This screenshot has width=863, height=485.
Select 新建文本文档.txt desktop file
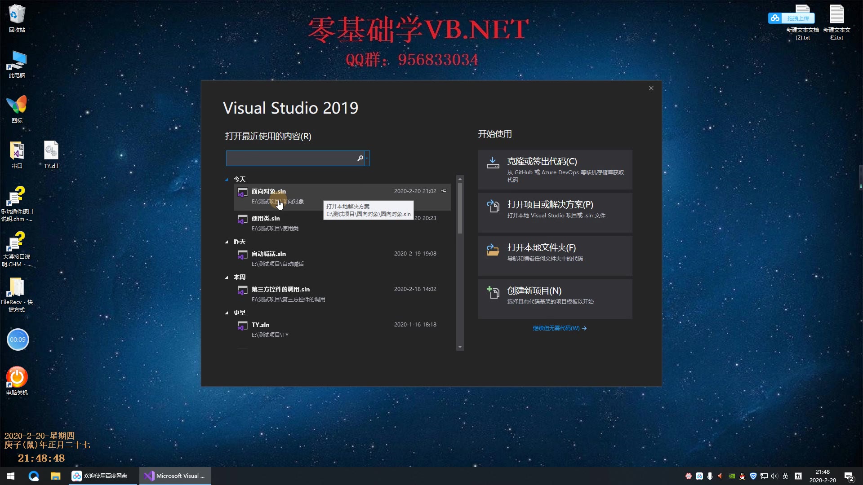click(x=836, y=22)
